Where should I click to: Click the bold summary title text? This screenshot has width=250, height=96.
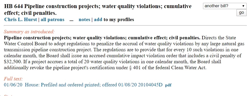102,38
